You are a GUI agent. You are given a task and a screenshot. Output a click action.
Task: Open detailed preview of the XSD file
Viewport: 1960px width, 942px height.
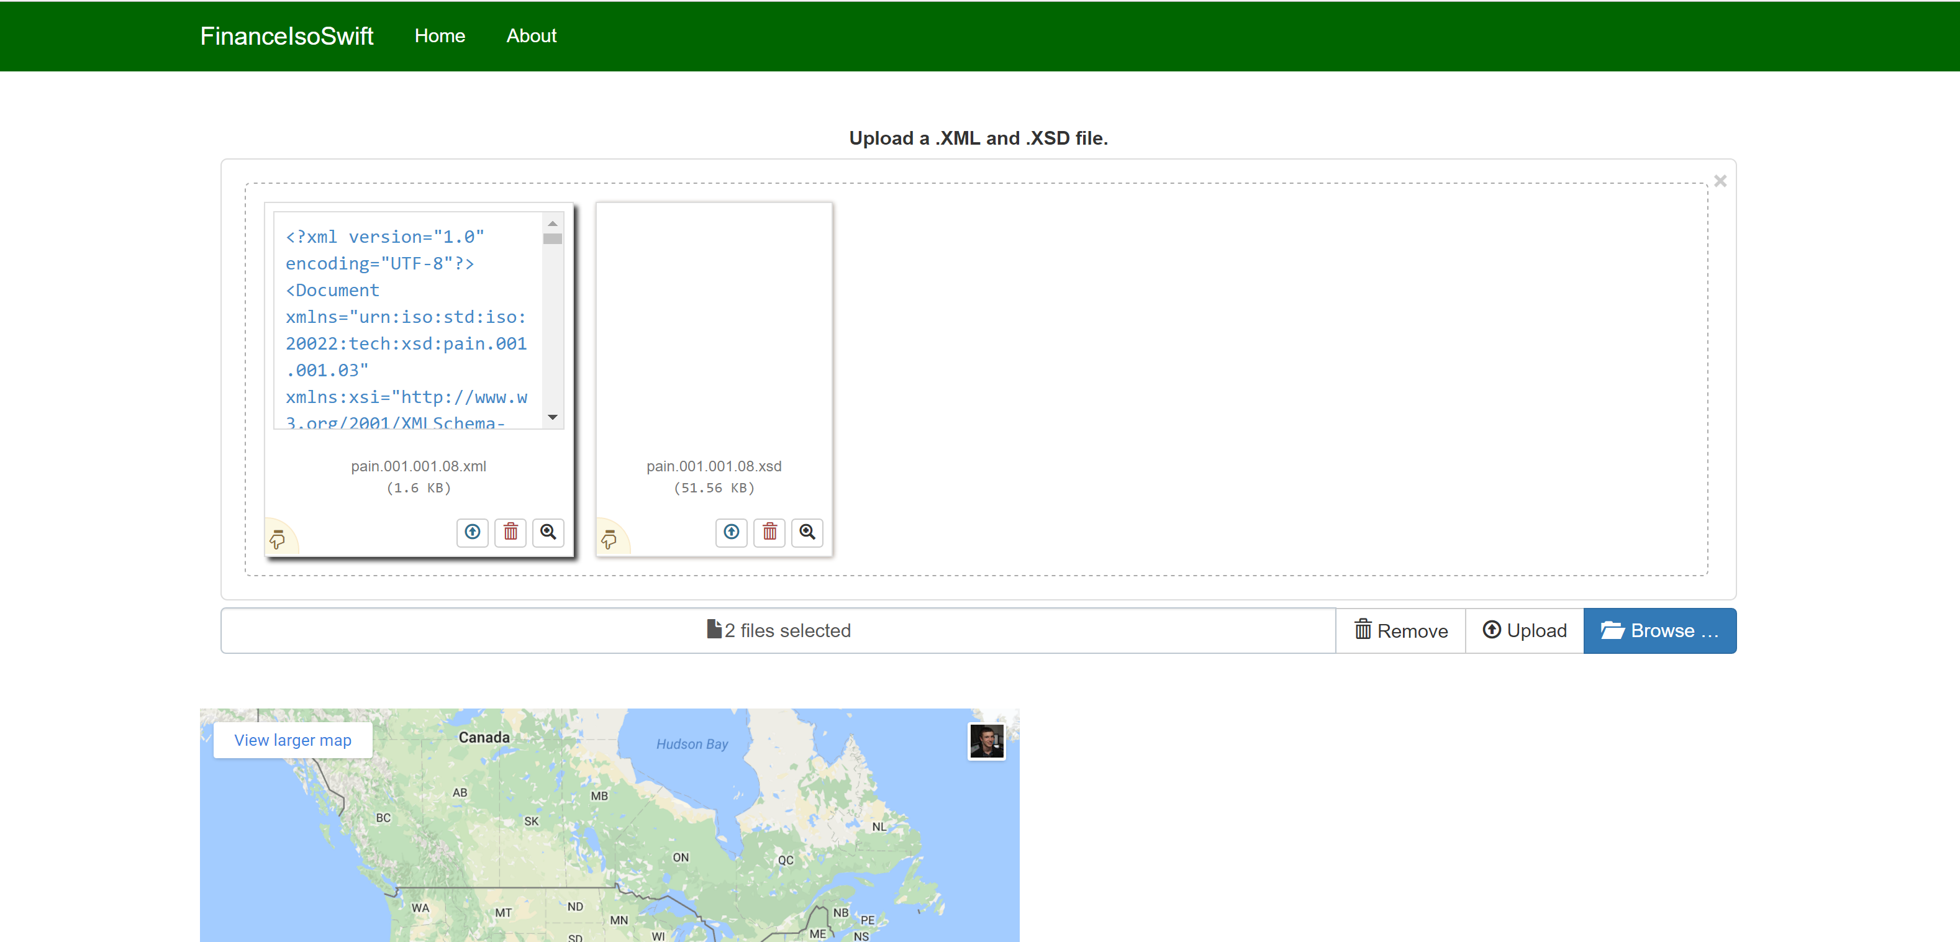pos(807,532)
